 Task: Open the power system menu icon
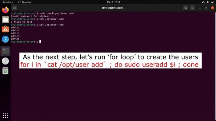tap(212, 2)
